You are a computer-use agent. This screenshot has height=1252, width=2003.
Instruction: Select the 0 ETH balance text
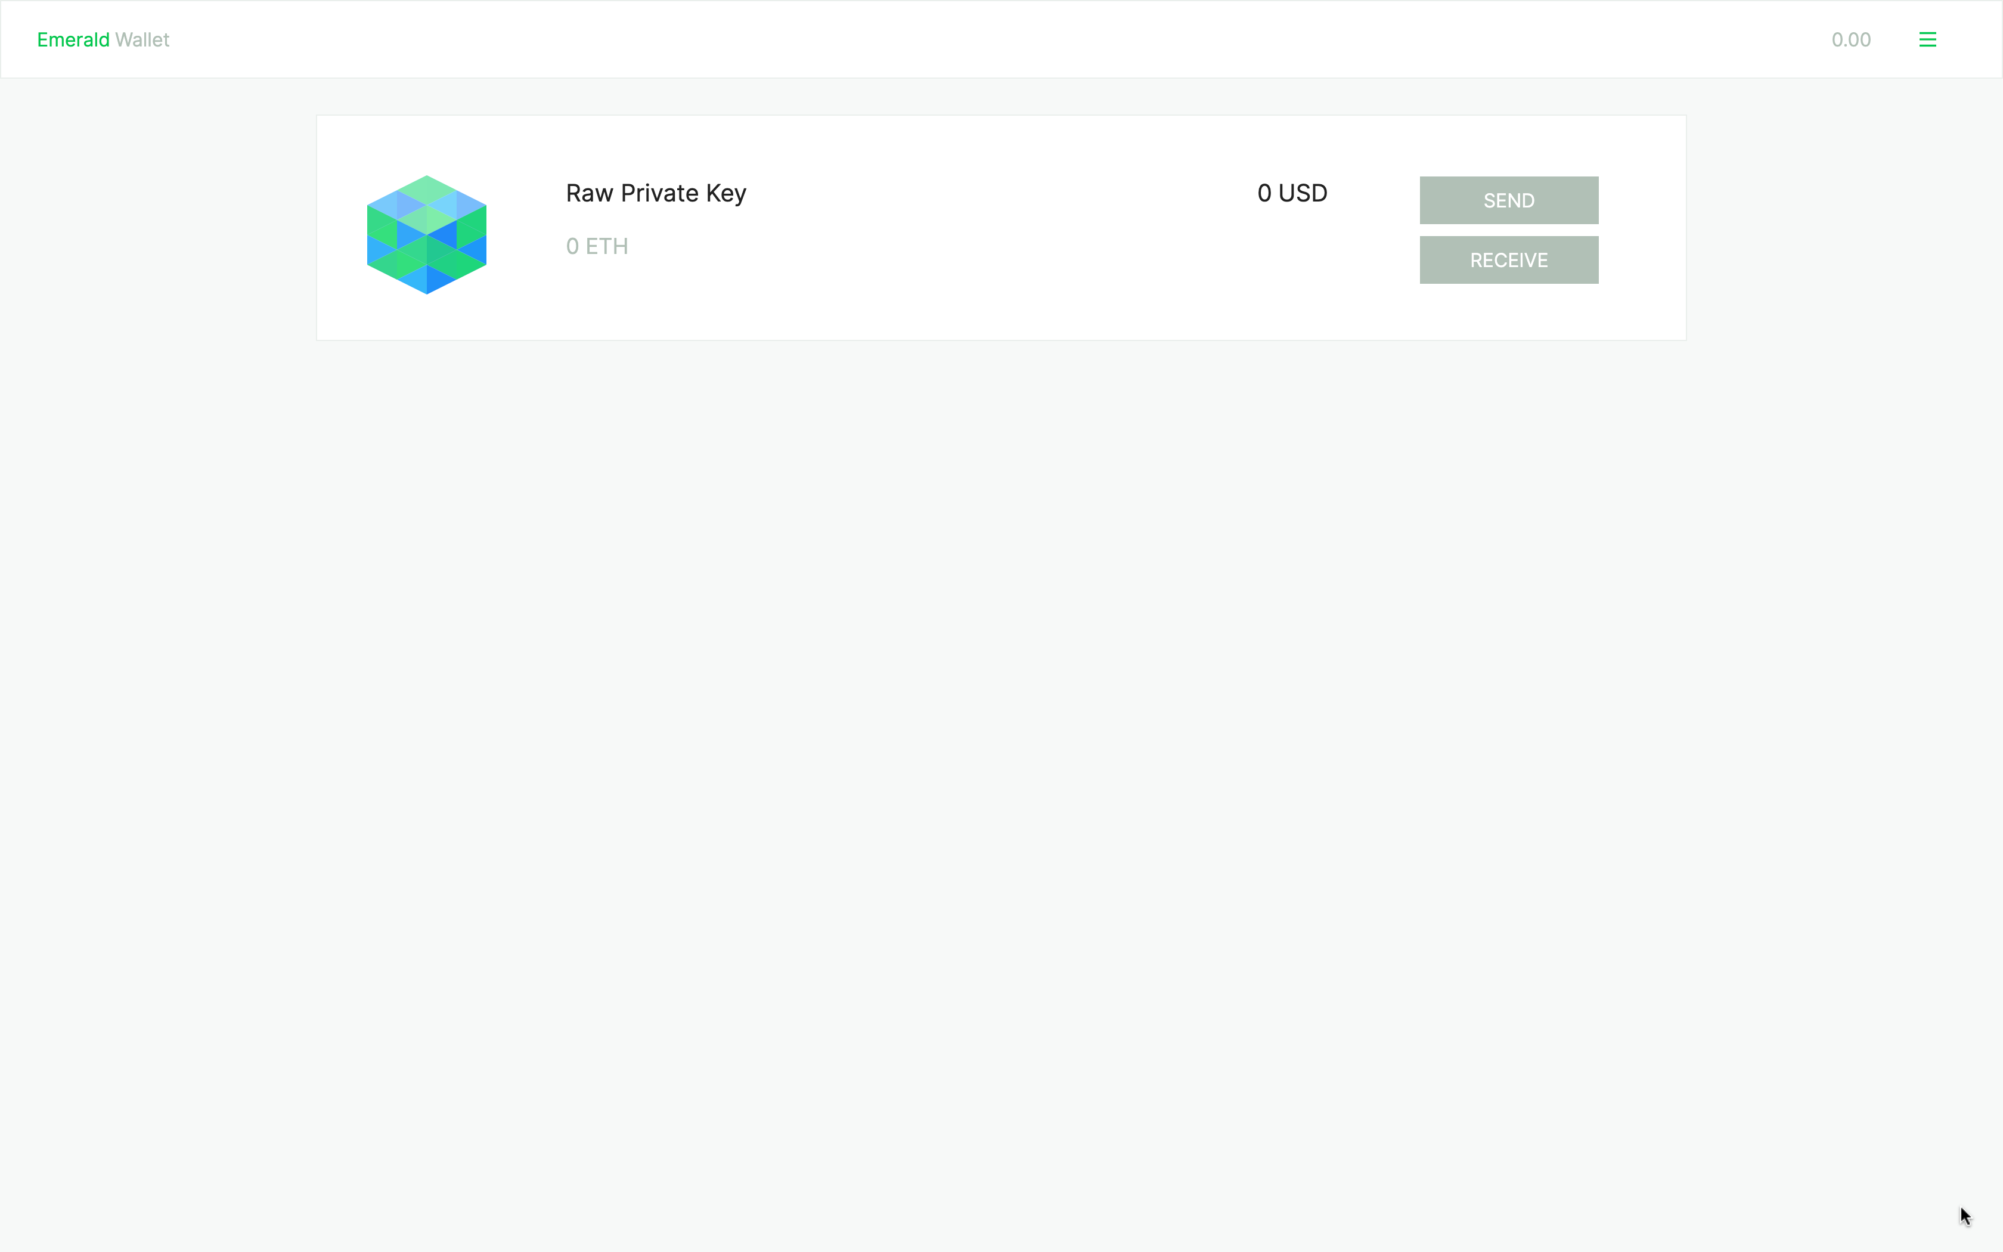(x=597, y=247)
